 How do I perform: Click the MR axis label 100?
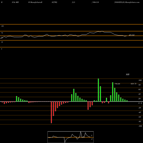pos(140,80)
